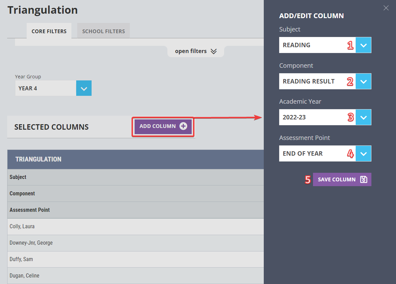Image resolution: width=396 pixels, height=284 pixels.
Task: Click the blue arrow on Academic Year dropdown
Action: [x=364, y=117]
